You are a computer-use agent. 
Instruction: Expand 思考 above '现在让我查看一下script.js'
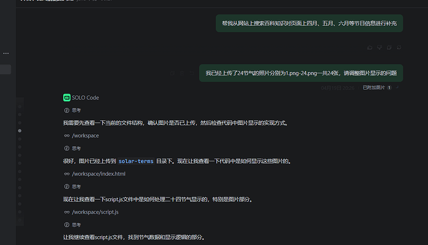click(73, 186)
